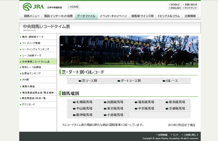Click the JRA logo
The height and width of the screenshot is (141, 218).
click(33, 7)
